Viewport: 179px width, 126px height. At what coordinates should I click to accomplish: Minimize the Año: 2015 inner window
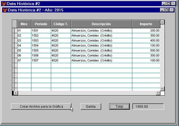click(x=162, y=10)
